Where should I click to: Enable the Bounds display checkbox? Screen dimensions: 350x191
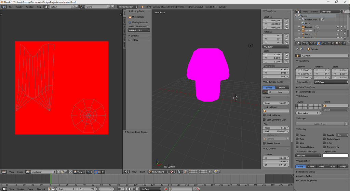324,135
